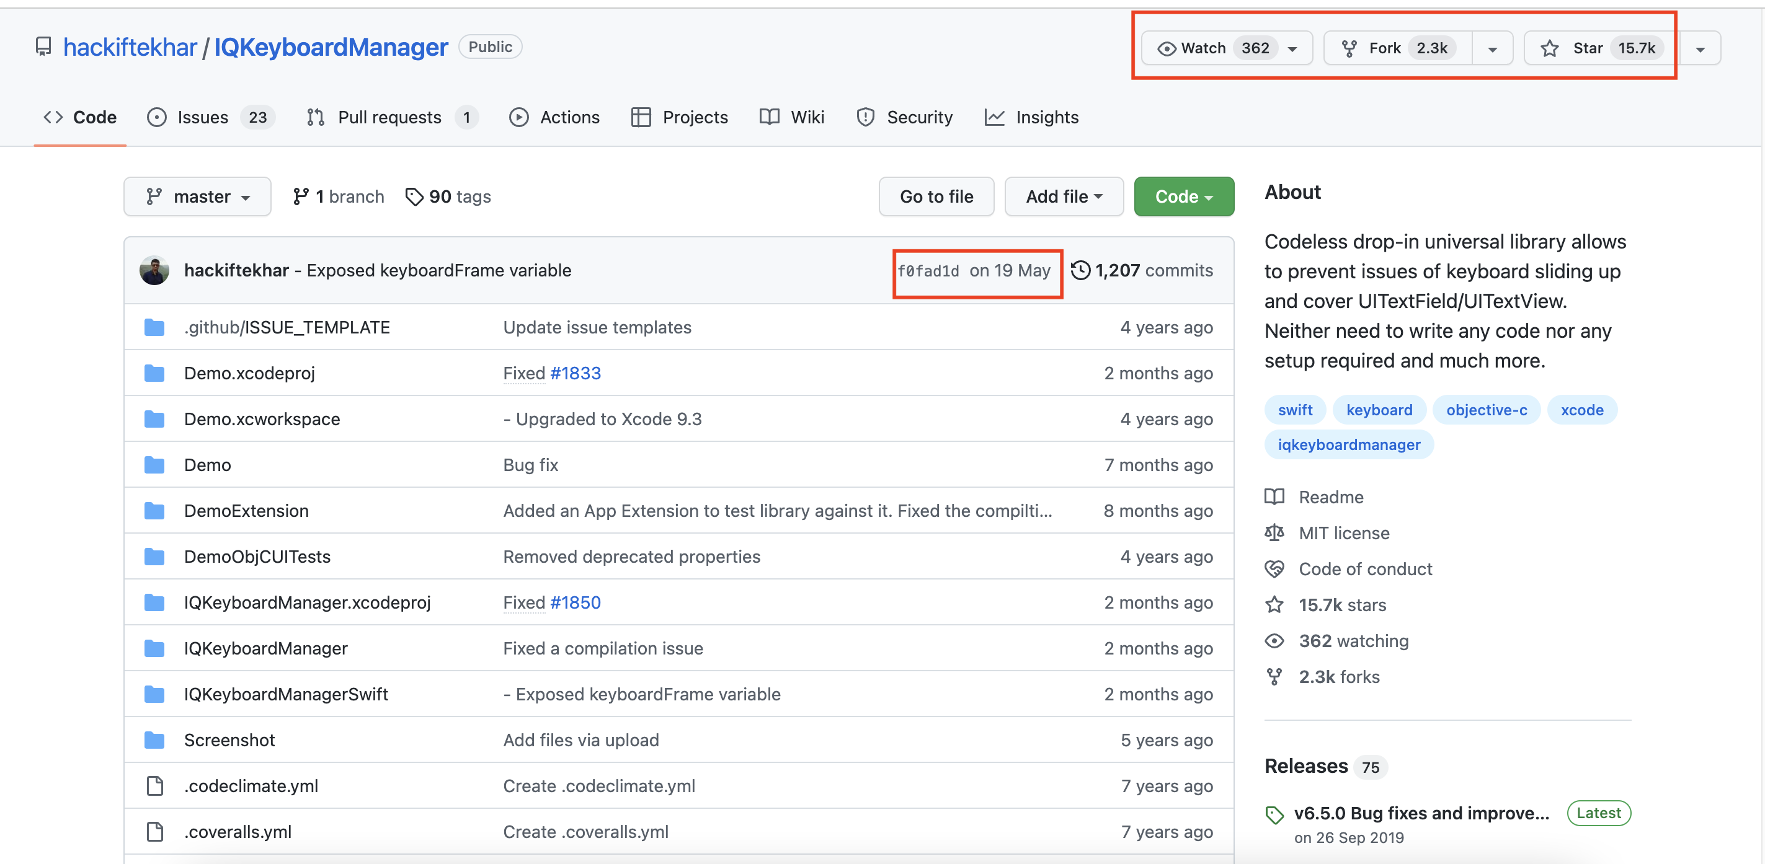
Task: Click the IQKeyboardManagerSwift folder icon
Action: (x=154, y=694)
